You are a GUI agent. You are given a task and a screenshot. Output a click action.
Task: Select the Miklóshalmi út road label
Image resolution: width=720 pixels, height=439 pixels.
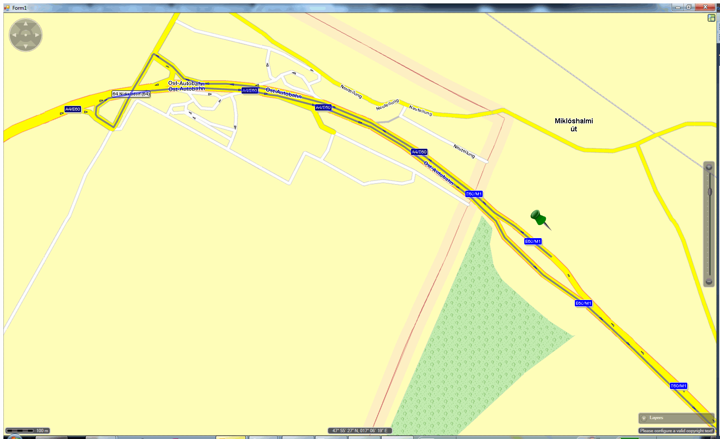coord(574,125)
